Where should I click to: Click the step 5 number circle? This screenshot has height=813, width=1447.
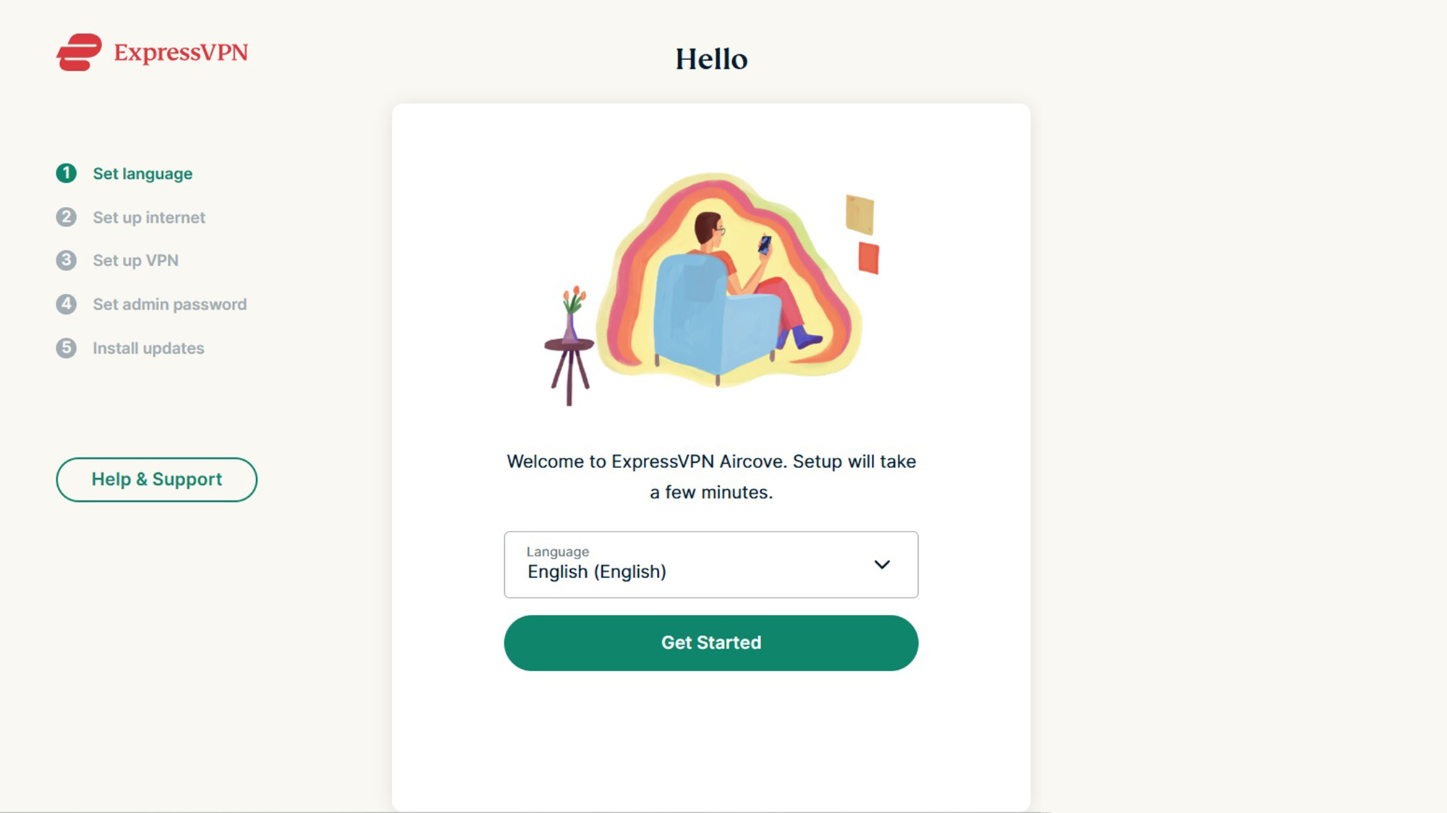66,348
